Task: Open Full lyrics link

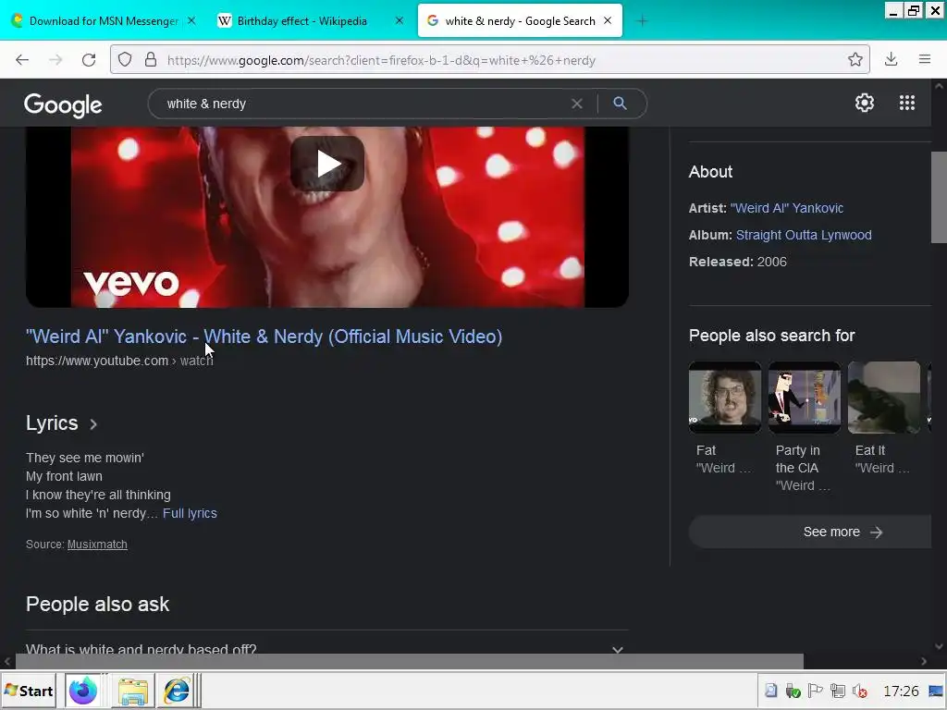Action: pyautogui.click(x=190, y=513)
